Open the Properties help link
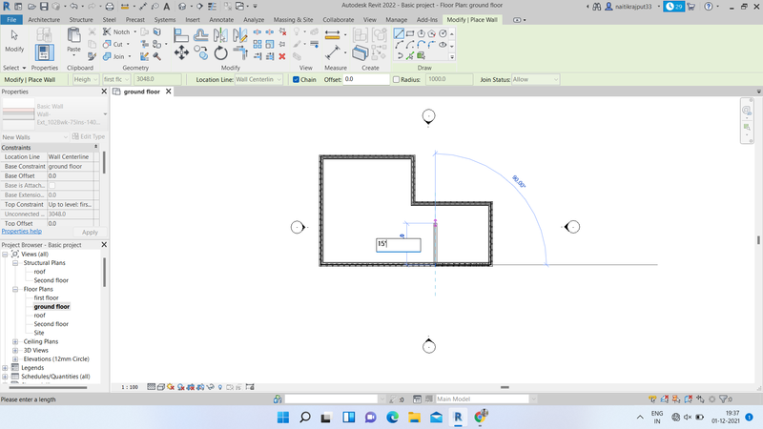Screen dimensions: 763x429 (21, 232)
